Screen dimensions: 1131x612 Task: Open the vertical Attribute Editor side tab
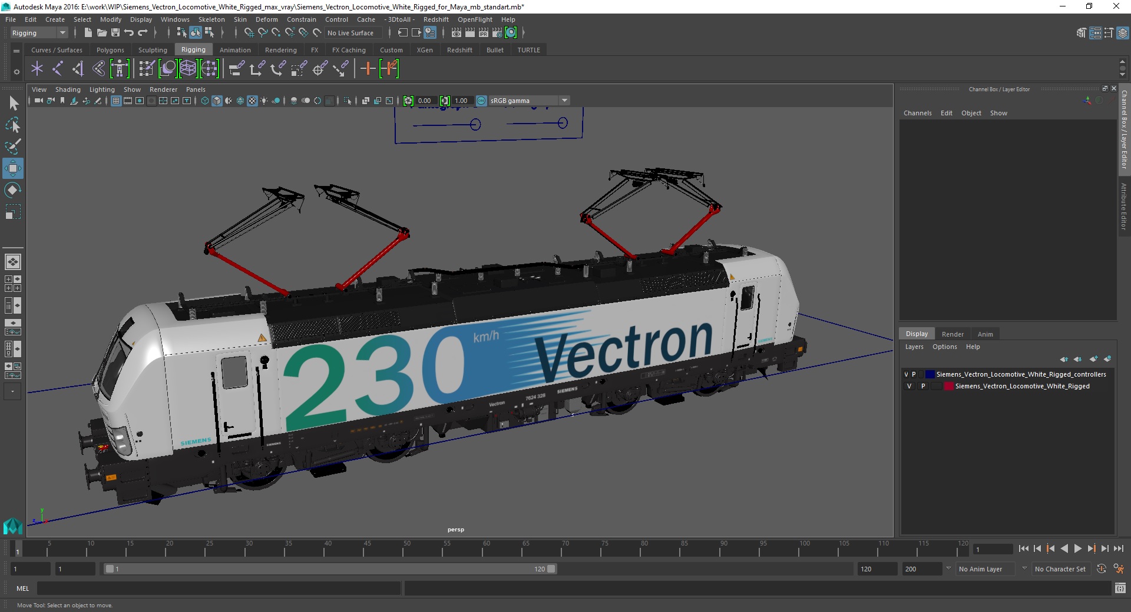pos(1124,206)
